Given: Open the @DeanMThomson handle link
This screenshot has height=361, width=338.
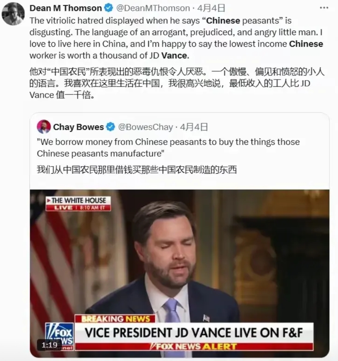Looking at the screenshot, I should [153, 8].
